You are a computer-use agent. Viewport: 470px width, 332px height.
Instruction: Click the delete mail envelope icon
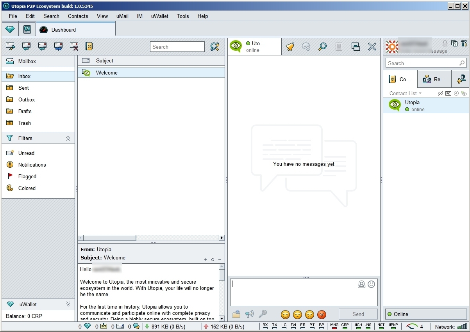pos(74,47)
